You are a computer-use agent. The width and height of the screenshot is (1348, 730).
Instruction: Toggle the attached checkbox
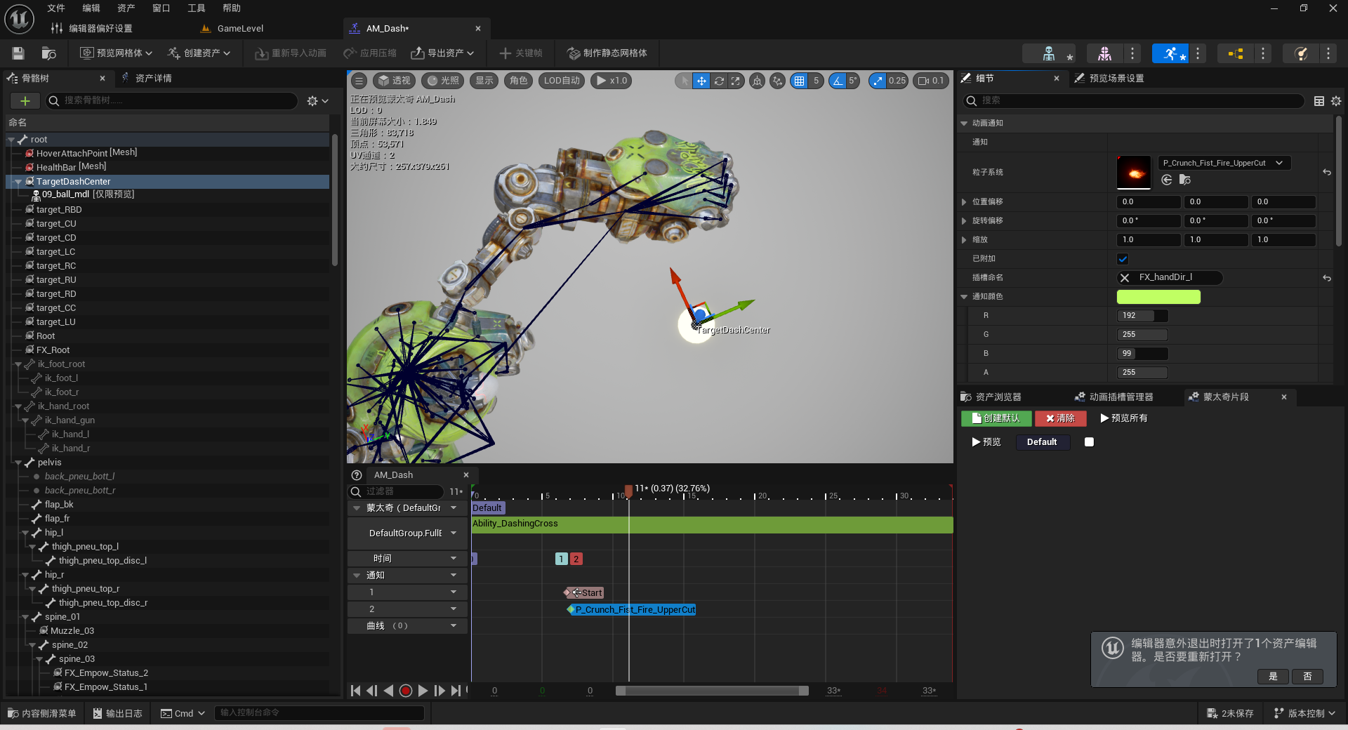coord(1123,259)
